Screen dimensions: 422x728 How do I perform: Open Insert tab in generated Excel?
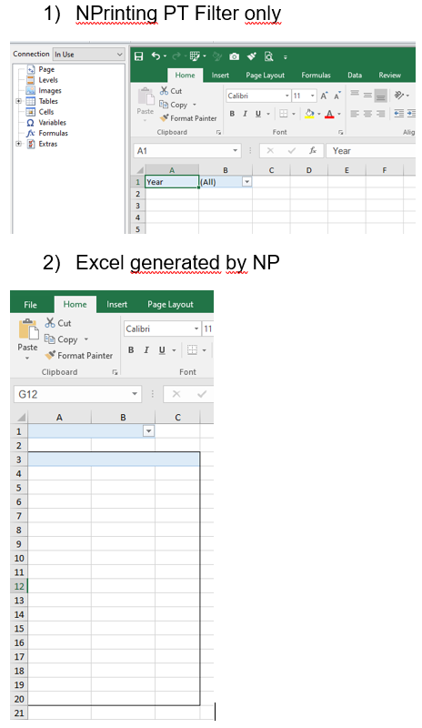coord(116,305)
